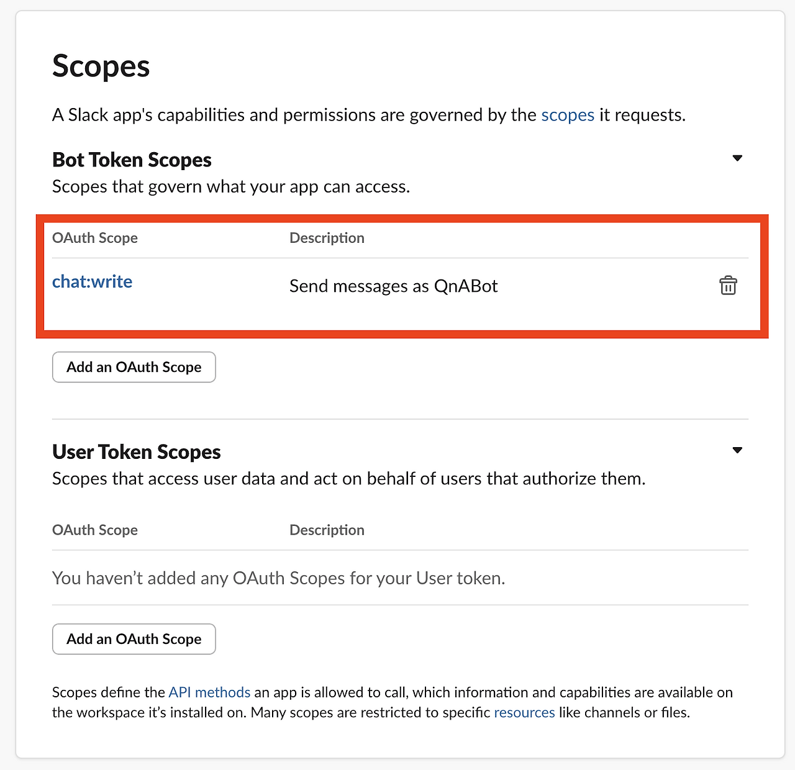Image resolution: width=795 pixels, height=770 pixels.
Task: Click the empty User token scopes message
Action: coord(279,578)
